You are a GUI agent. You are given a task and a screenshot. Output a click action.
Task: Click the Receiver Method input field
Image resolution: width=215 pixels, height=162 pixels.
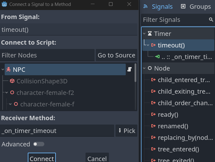57,131
